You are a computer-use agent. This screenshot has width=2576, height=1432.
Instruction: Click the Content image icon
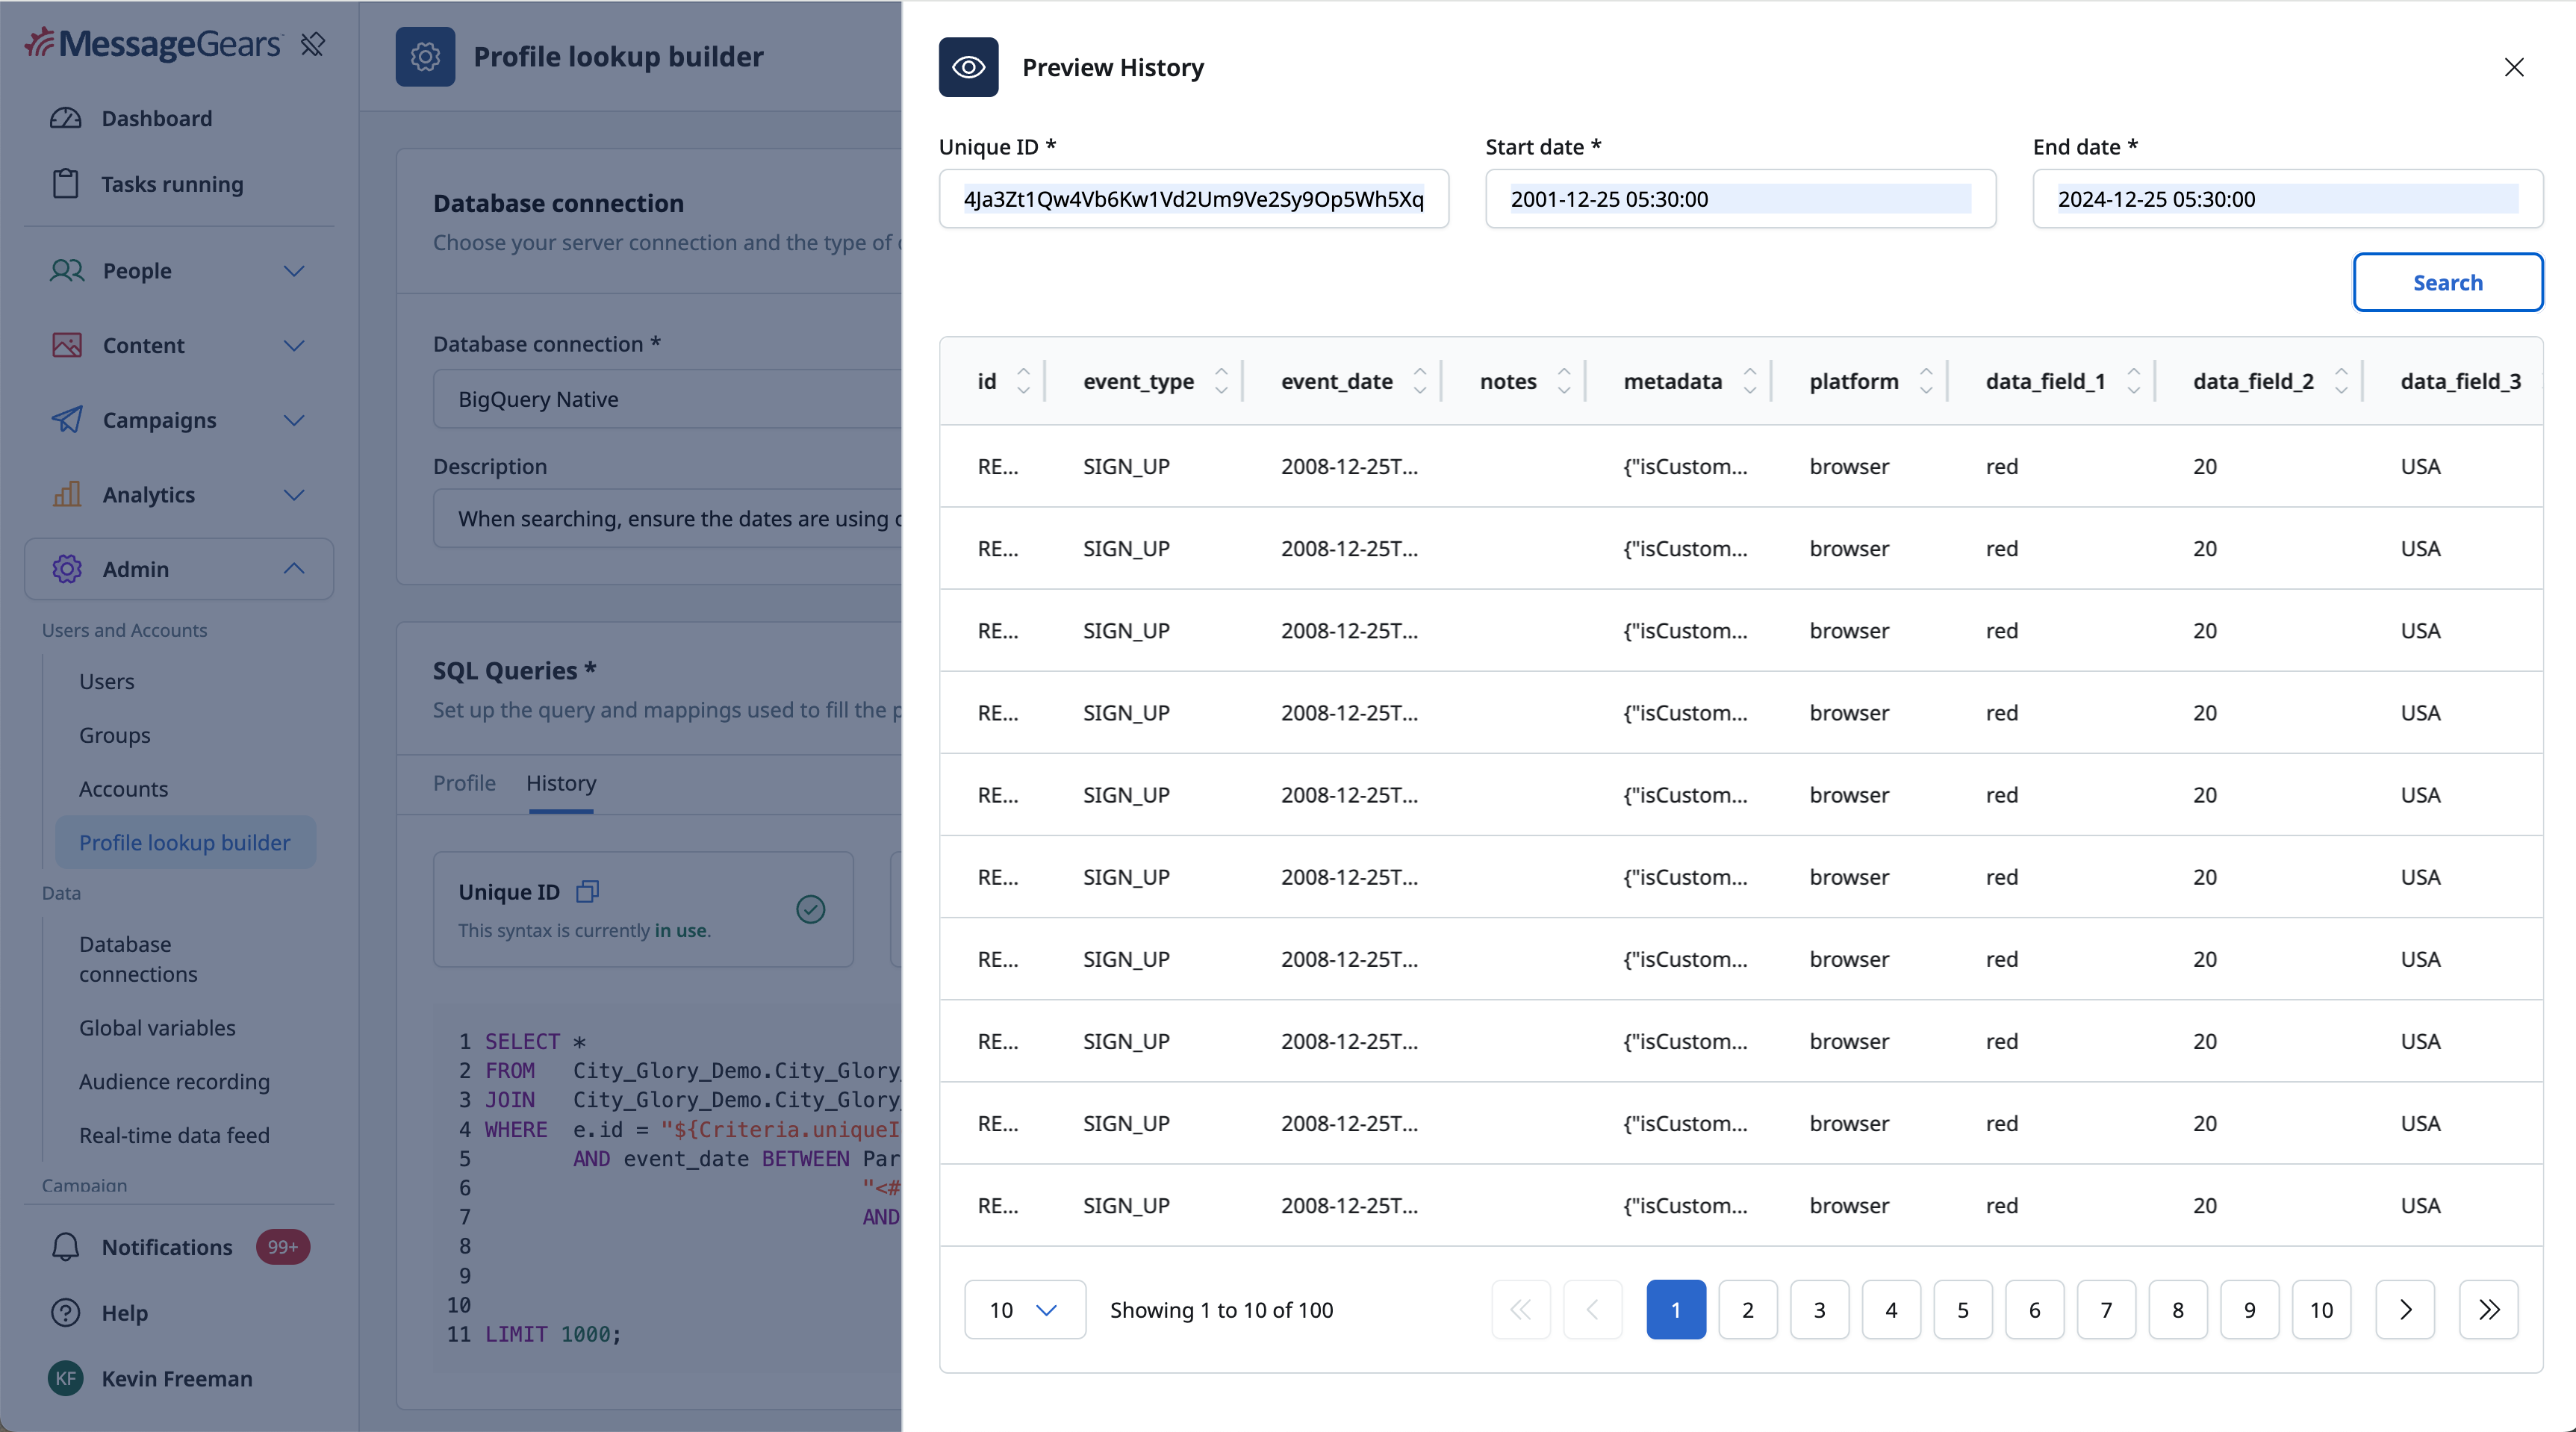click(x=67, y=345)
